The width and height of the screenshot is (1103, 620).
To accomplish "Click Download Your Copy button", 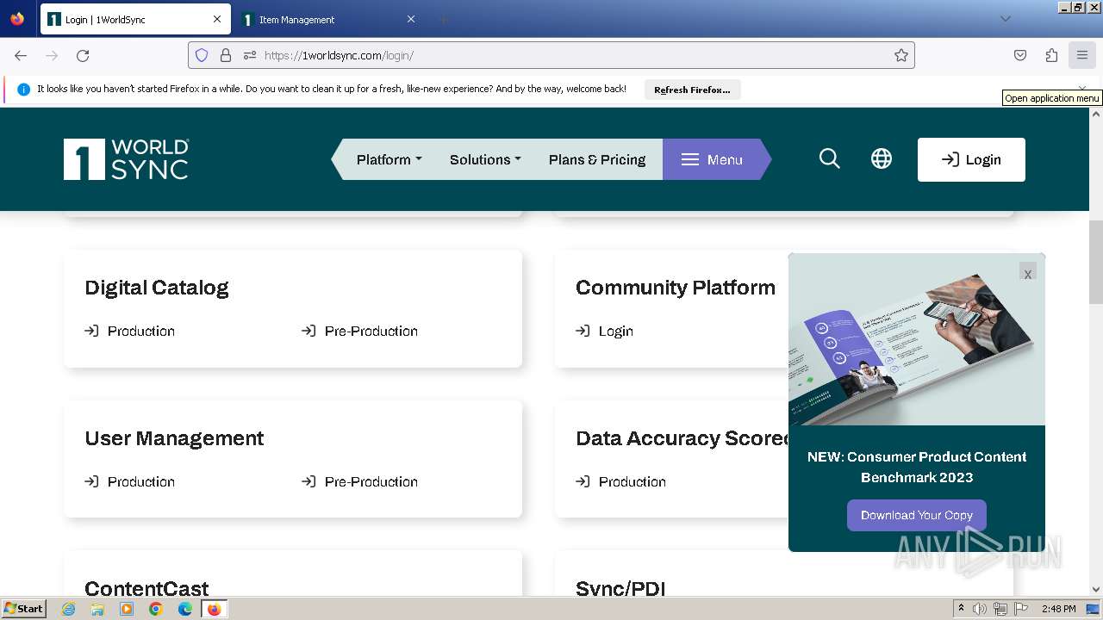I will (917, 515).
